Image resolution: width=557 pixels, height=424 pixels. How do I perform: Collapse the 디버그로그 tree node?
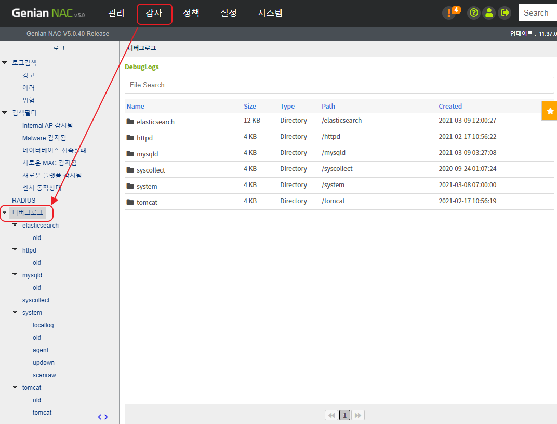pos(5,213)
